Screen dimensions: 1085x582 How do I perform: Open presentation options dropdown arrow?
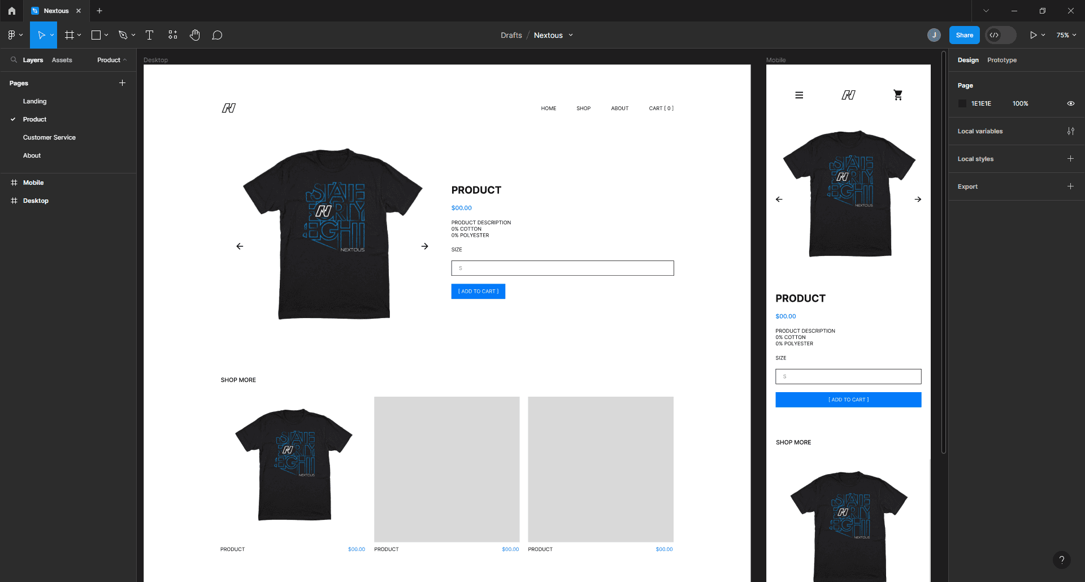point(1043,35)
